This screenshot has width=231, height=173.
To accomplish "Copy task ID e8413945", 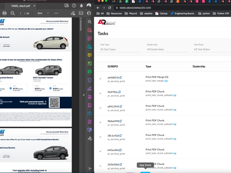I will point(121,106).
